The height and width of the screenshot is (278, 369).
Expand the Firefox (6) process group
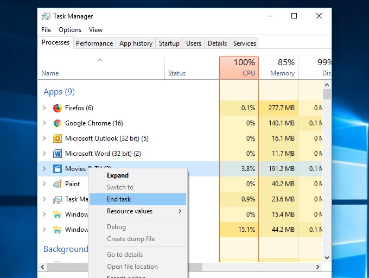44,108
